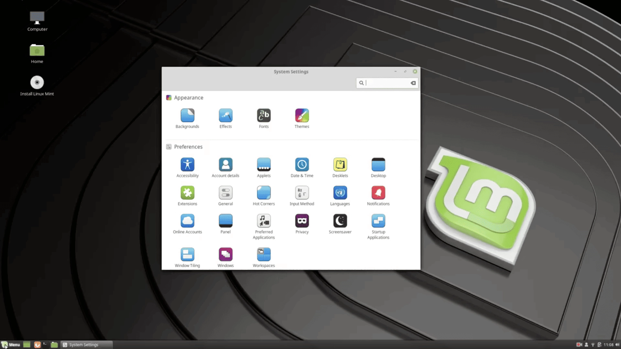Image resolution: width=621 pixels, height=349 pixels.
Task: Open Windows preferences
Action: click(225, 258)
